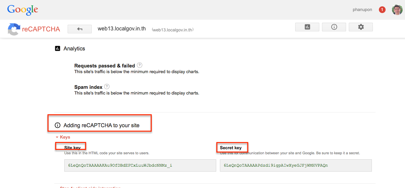Select the Secret key value field
405x188 pixels.
pyautogui.click(x=296, y=165)
